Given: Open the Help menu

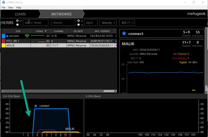Looking at the screenshot, I should 18,7.
